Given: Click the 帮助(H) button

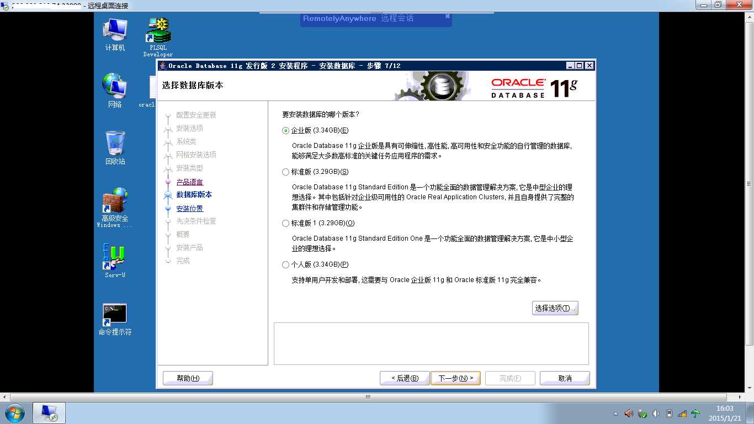Looking at the screenshot, I should point(188,378).
